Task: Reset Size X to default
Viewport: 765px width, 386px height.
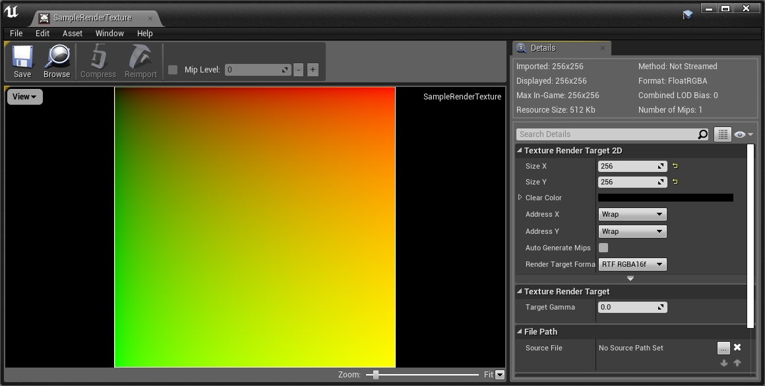Action: [x=675, y=166]
